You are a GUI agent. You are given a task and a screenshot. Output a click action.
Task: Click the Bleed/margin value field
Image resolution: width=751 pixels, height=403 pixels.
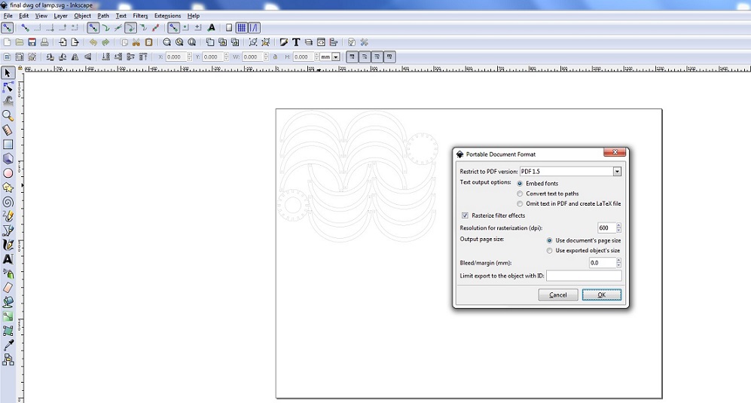pos(603,263)
